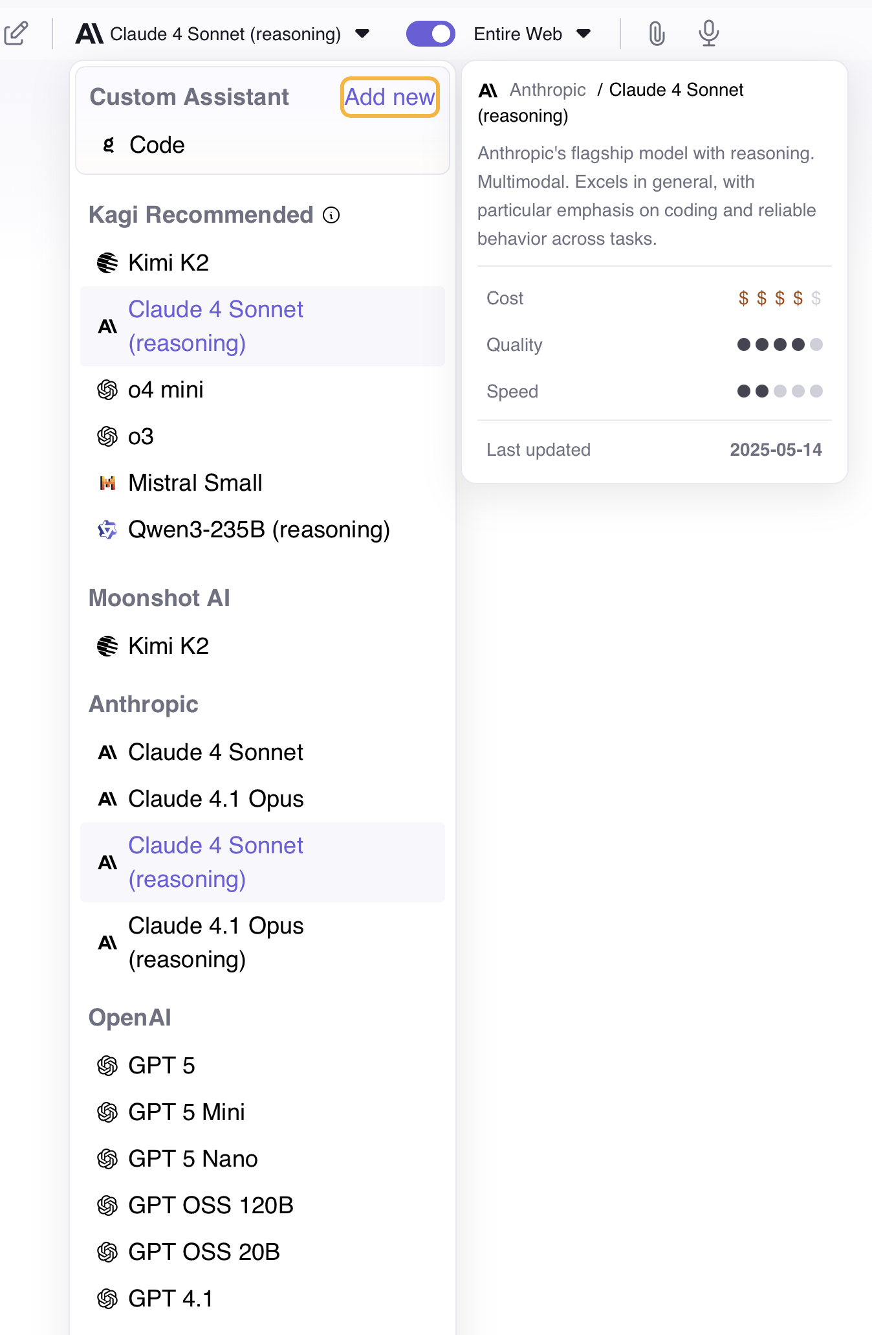Click the microphone voice input icon

[709, 33]
